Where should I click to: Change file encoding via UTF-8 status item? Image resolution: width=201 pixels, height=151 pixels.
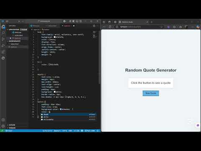64,131
